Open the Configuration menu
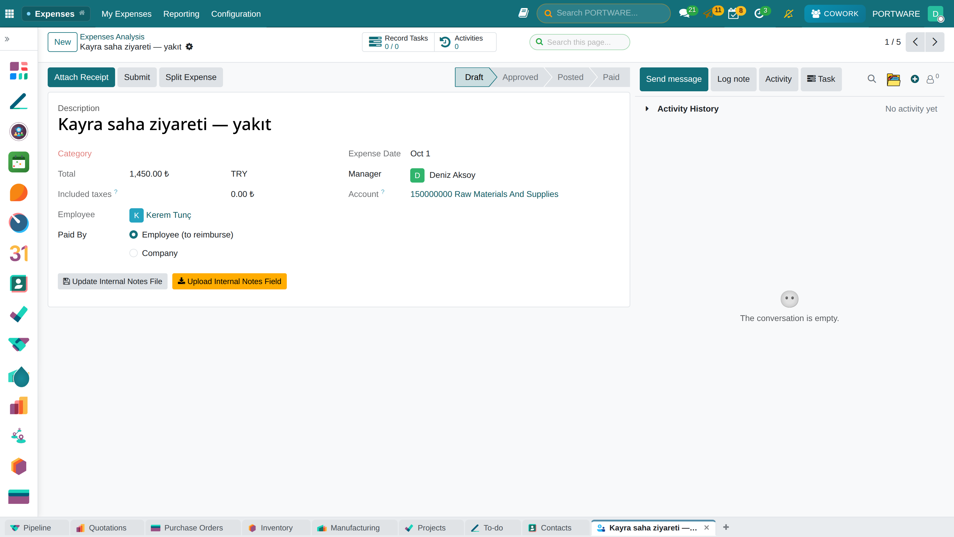 pyautogui.click(x=236, y=14)
